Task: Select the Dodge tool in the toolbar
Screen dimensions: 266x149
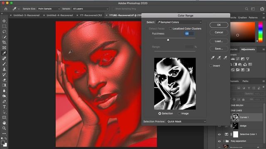Action: click(x=4, y=96)
